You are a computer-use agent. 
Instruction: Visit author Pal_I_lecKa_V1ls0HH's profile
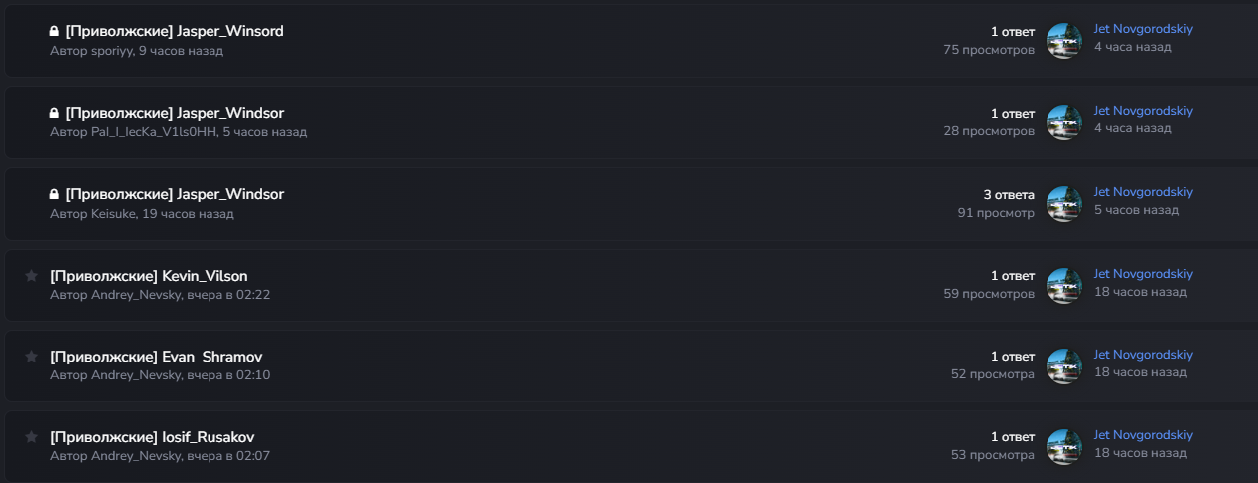(x=154, y=132)
